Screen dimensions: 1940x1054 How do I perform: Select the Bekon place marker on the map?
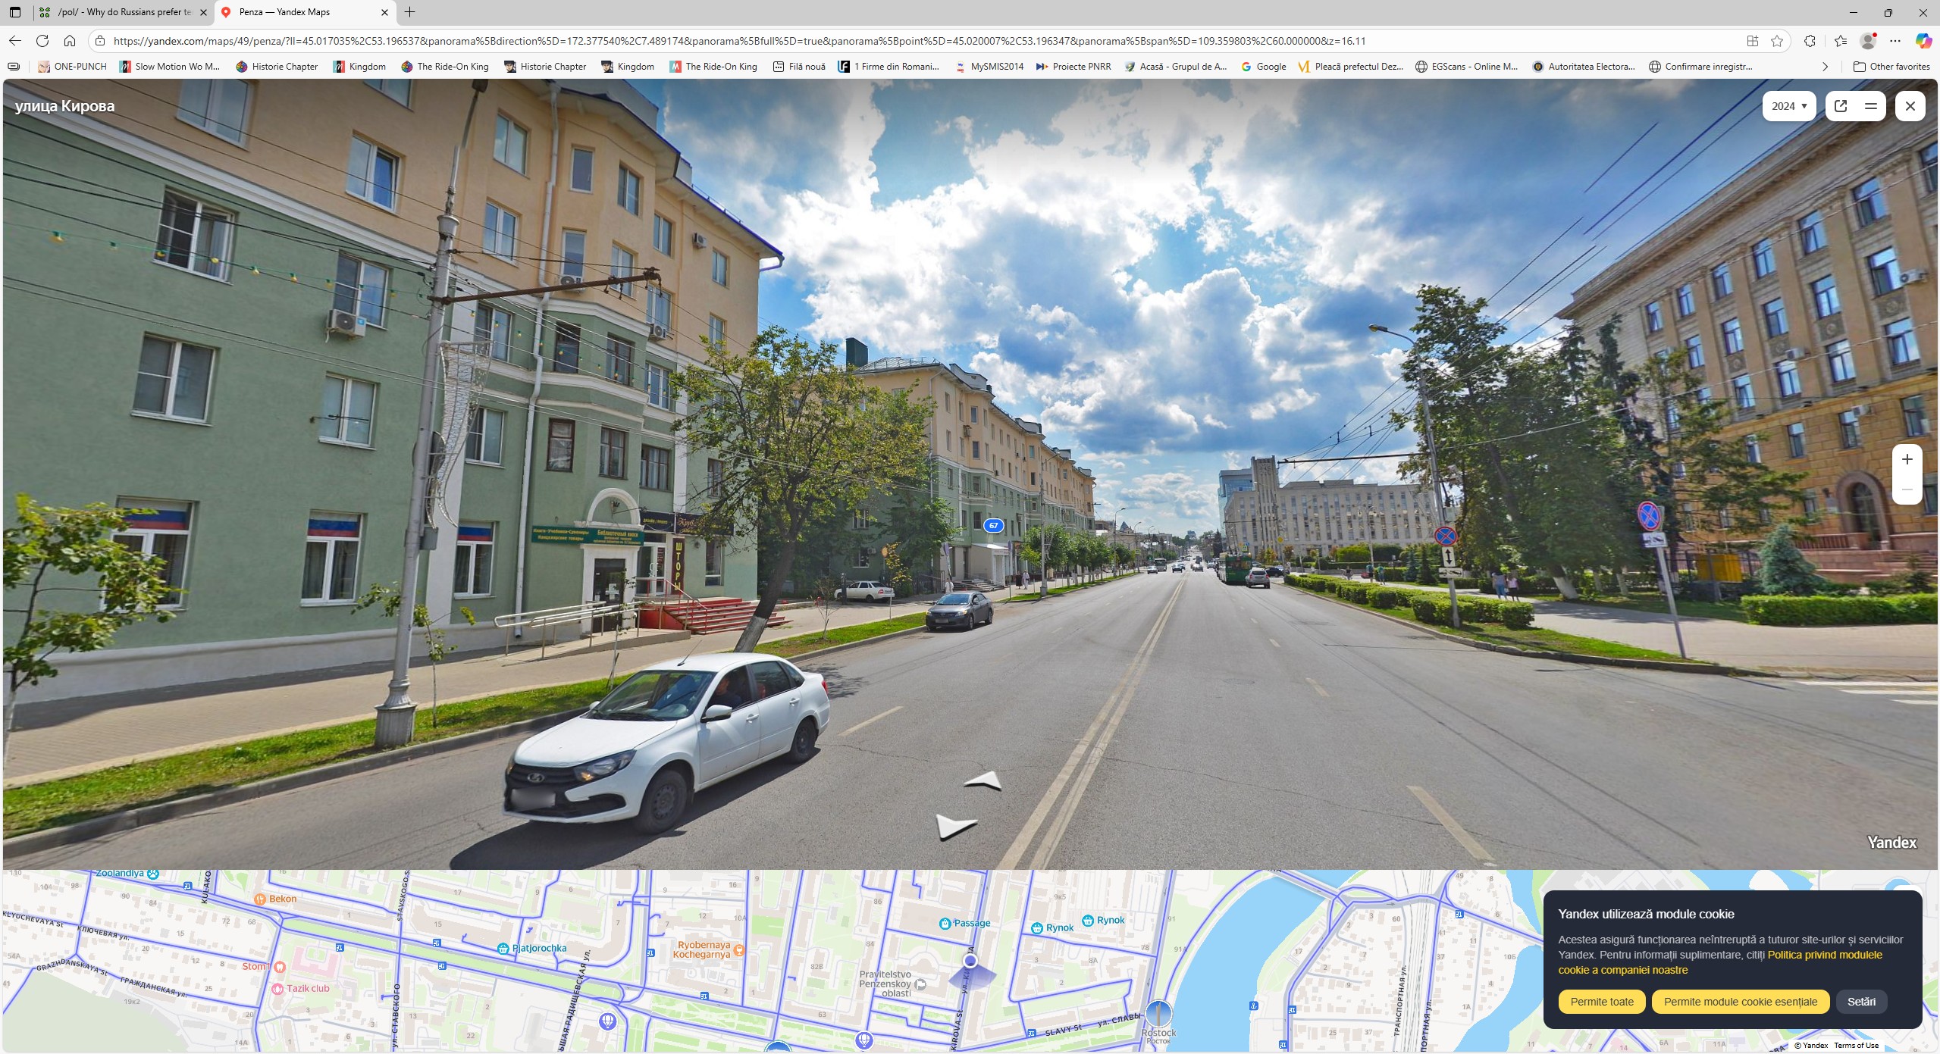pyautogui.click(x=260, y=899)
